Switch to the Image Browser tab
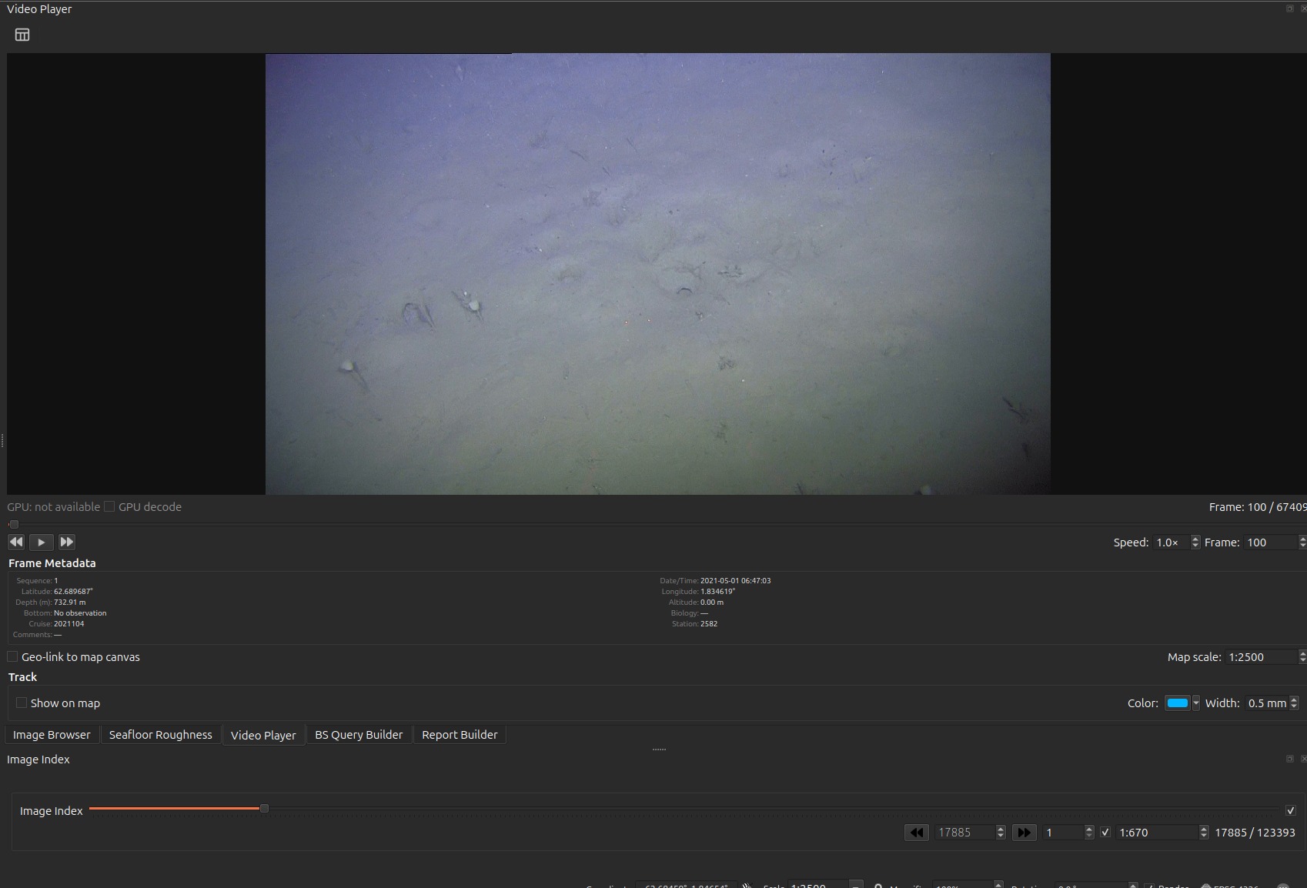The height and width of the screenshot is (888, 1307). pos(52,735)
